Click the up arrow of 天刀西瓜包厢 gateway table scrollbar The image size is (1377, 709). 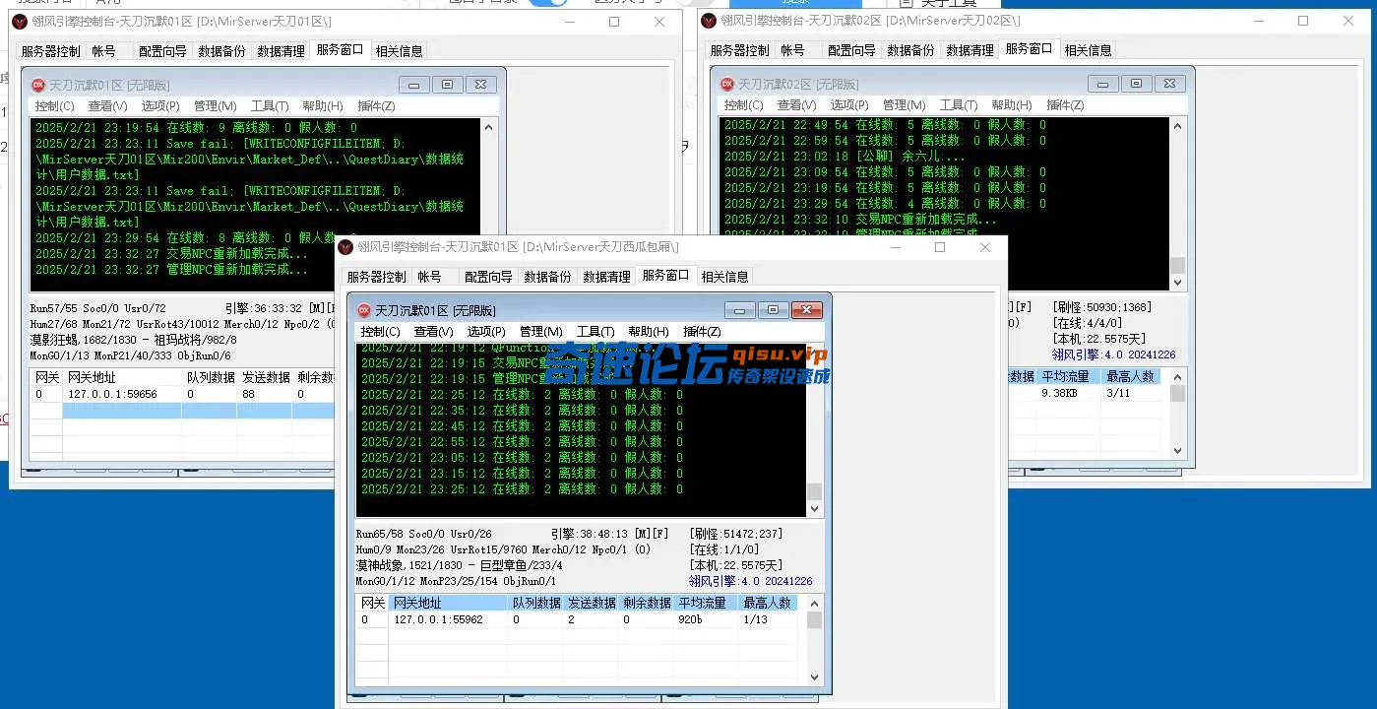(x=814, y=603)
